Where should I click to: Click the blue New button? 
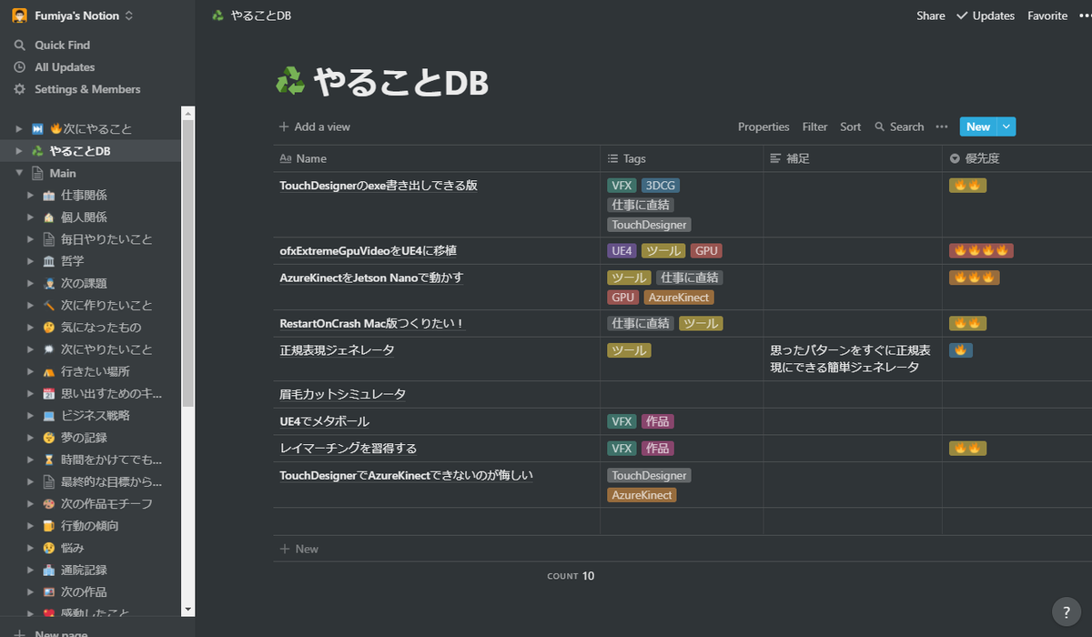coord(978,127)
